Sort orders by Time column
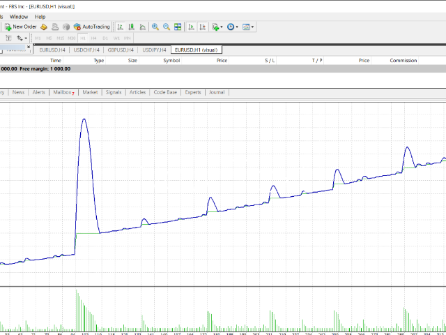 (x=56, y=61)
